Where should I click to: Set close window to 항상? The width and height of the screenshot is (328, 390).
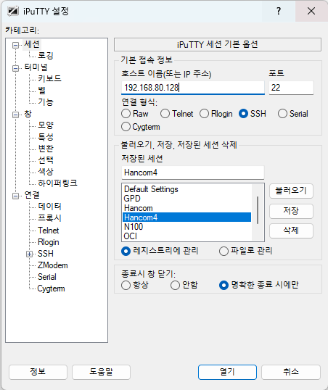[135, 285]
